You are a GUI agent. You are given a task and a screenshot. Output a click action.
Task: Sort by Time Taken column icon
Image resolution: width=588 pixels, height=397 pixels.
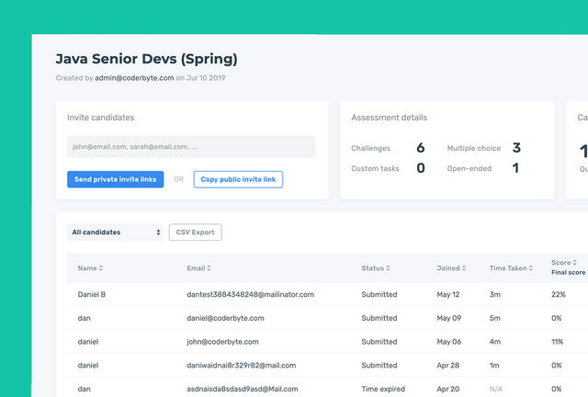tap(532, 268)
